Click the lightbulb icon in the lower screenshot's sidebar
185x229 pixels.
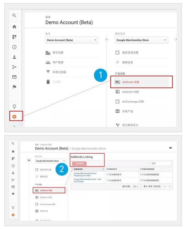[x=13, y=207]
